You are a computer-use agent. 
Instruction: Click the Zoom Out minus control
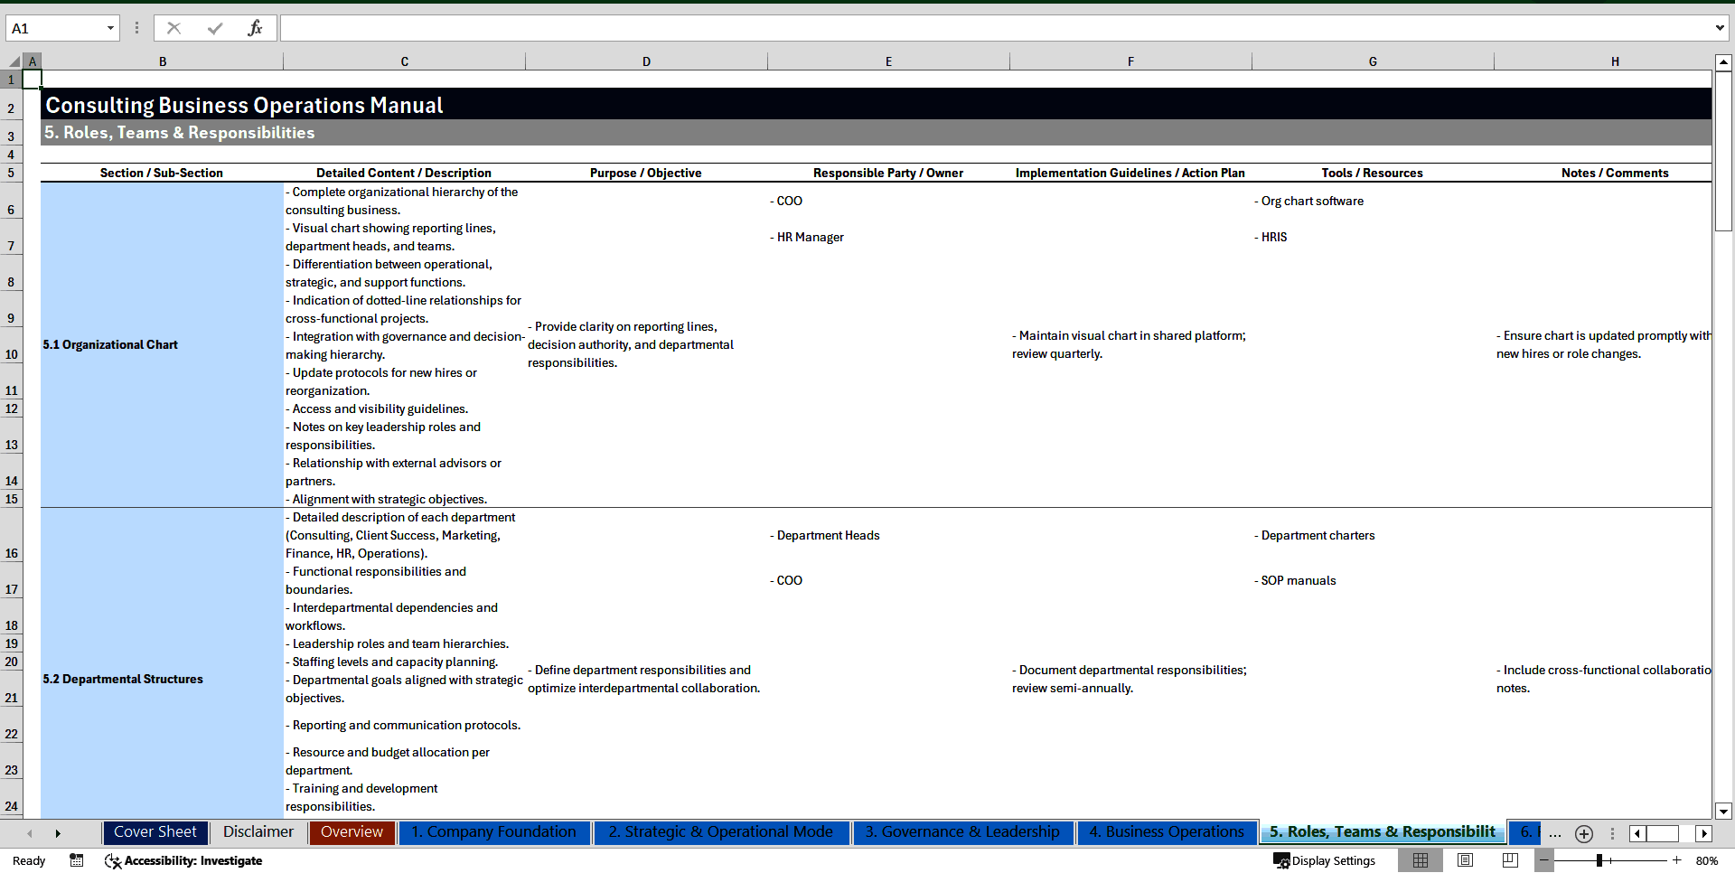1544,860
